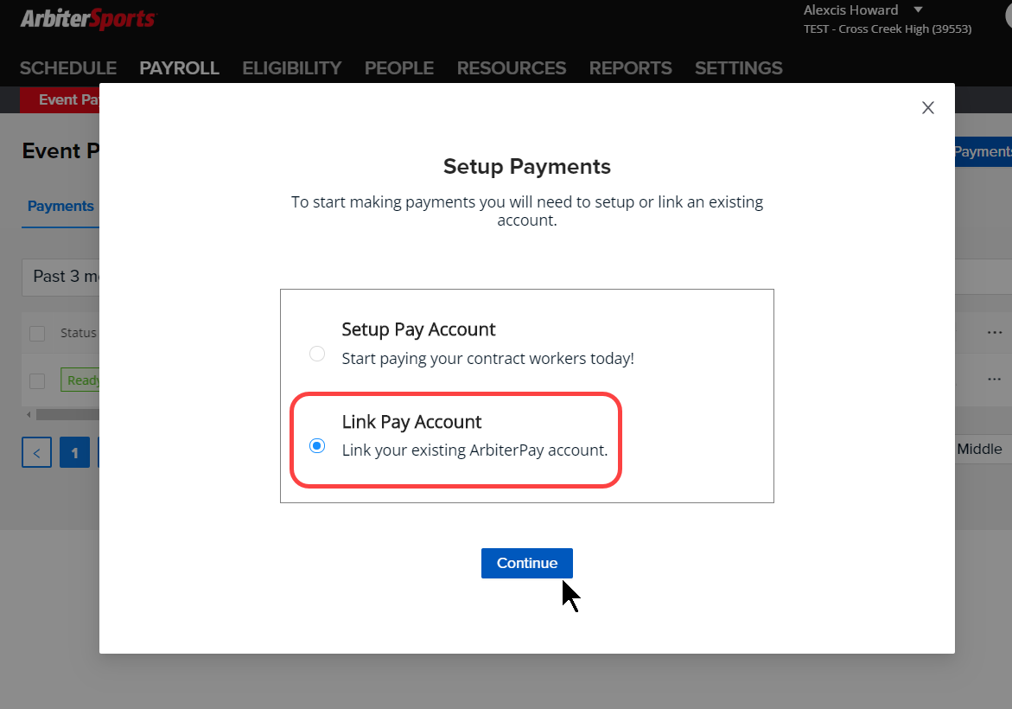Open the header row more options ellipsis
1012x709 pixels.
click(995, 333)
